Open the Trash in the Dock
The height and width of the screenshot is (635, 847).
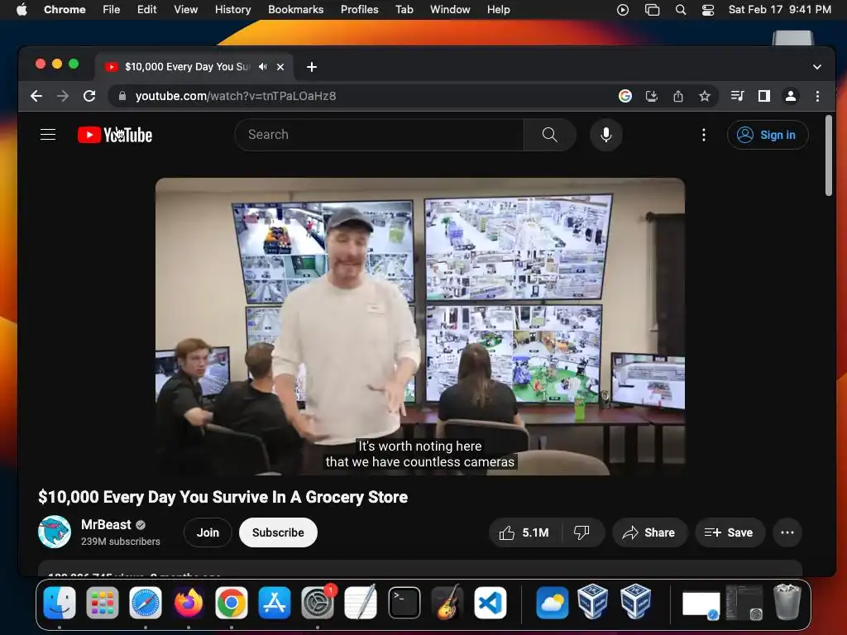[x=787, y=602]
